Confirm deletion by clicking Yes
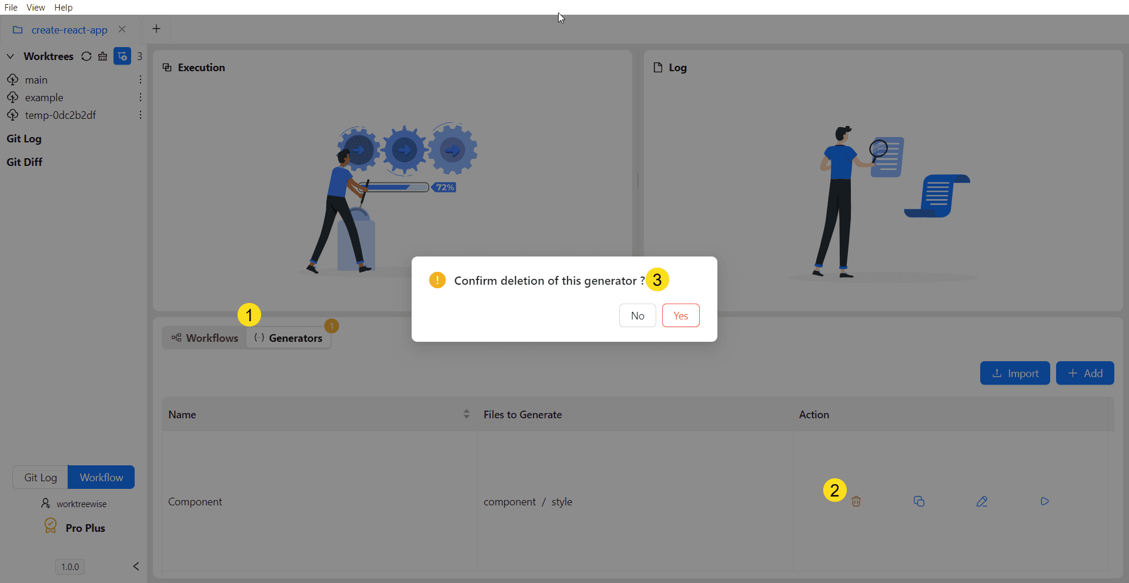 click(x=680, y=316)
